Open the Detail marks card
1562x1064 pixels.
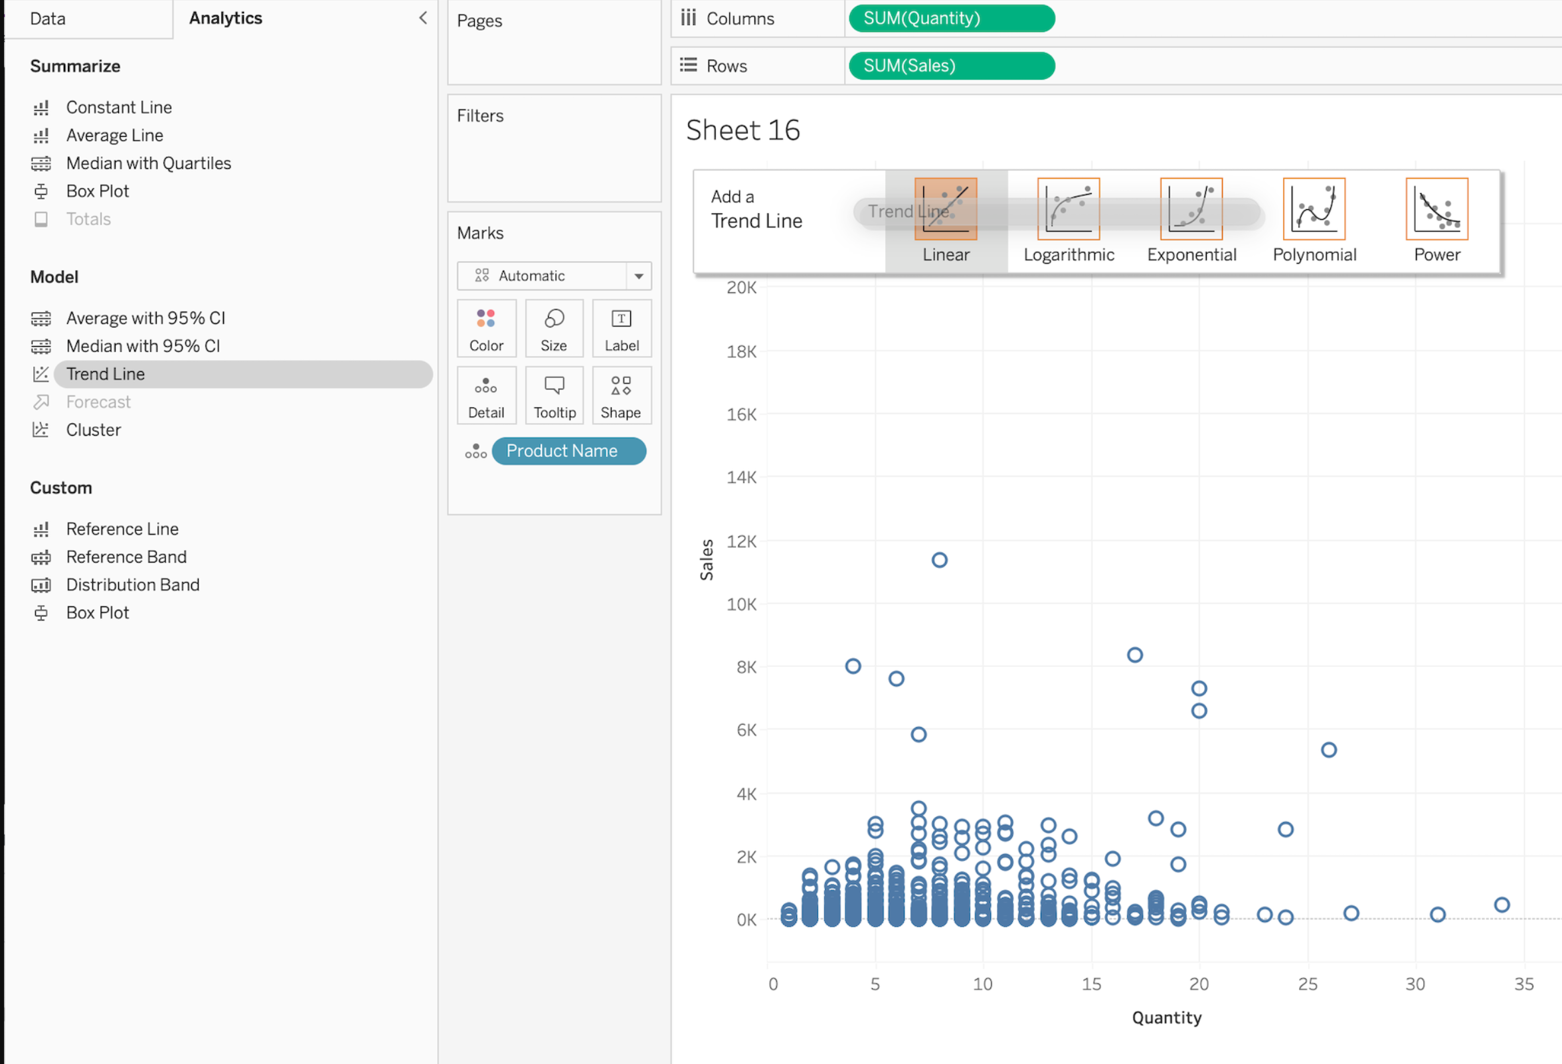point(486,396)
